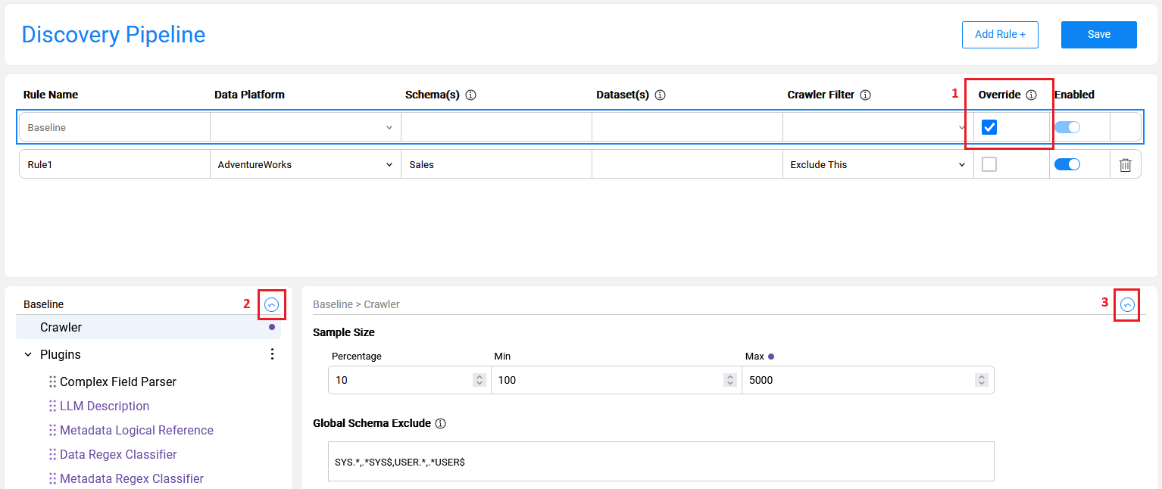Screen dimensions: 1162x489
Task: Click the Data Platform column header
Action: click(250, 95)
